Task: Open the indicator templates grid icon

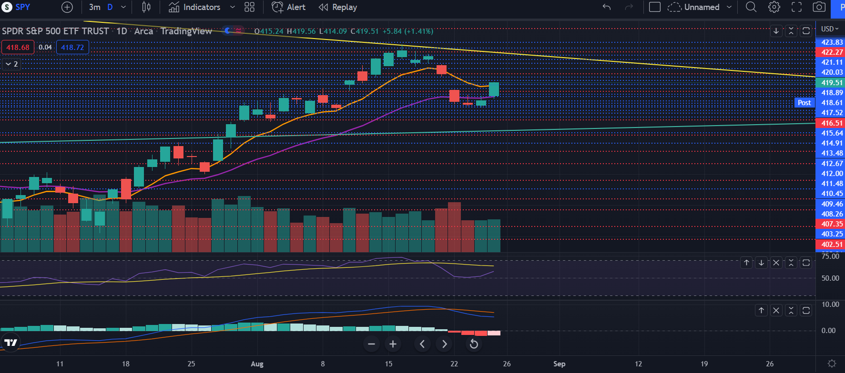Action: click(x=249, y=7)
